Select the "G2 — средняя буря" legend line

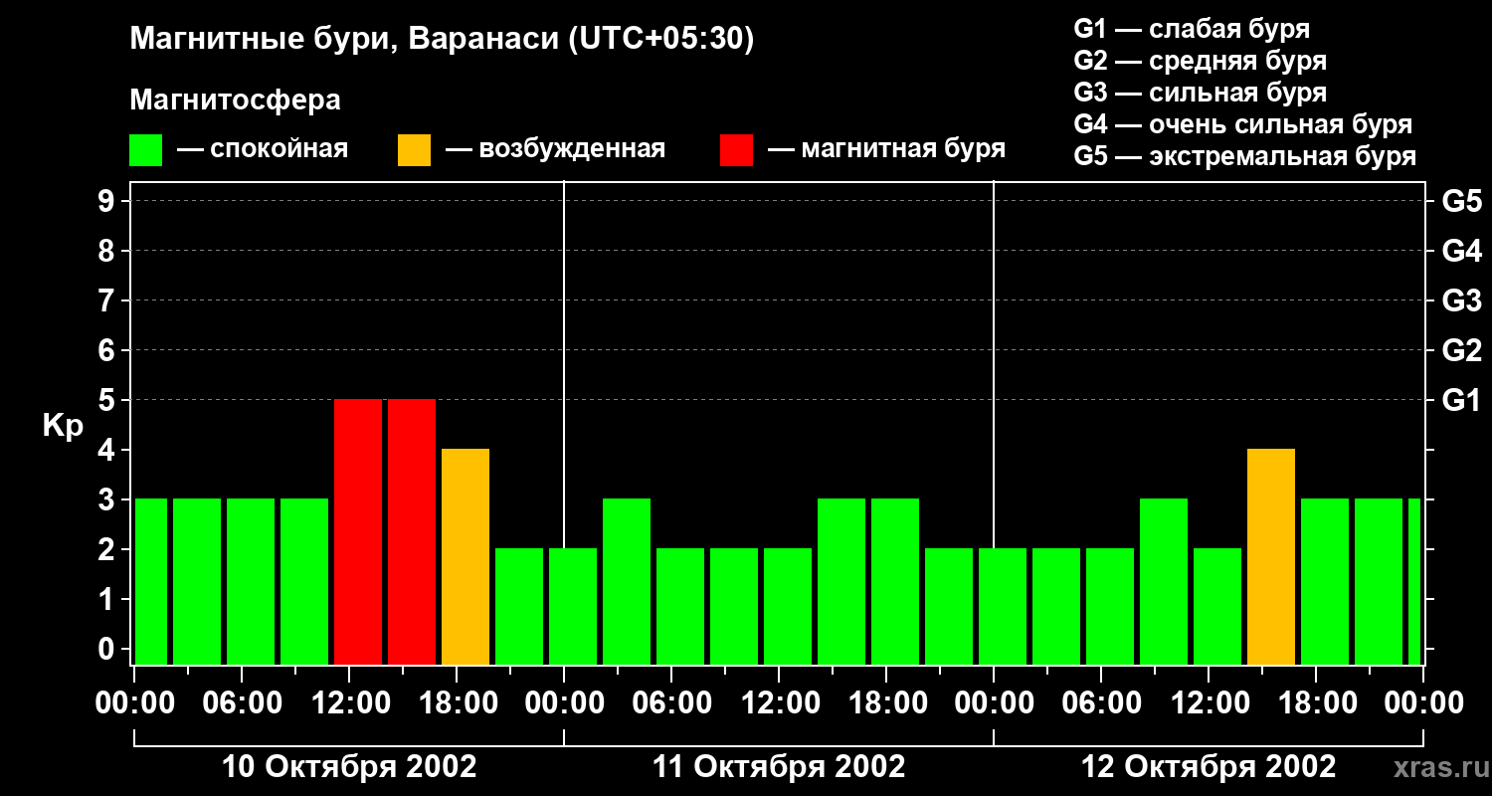(1201, 61)
